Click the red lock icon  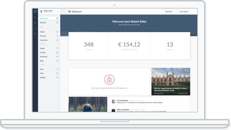coord(109,80)
